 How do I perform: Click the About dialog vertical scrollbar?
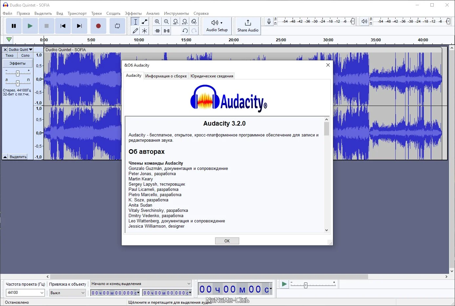(326, 175)
